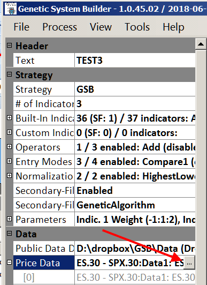Expand the Custom Indicators row

tap(10, 132)
